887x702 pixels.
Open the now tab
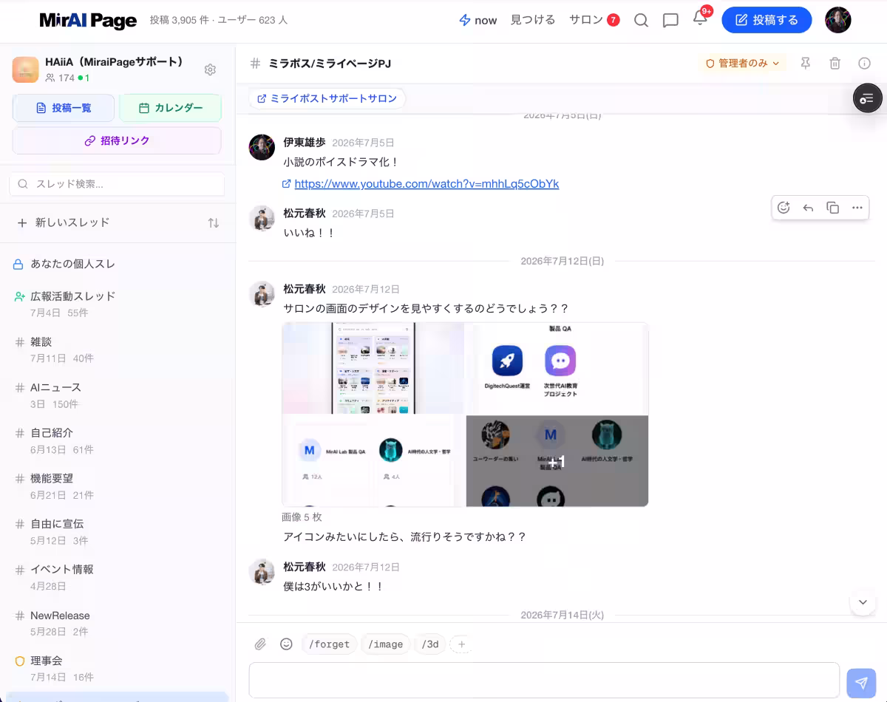478,20
